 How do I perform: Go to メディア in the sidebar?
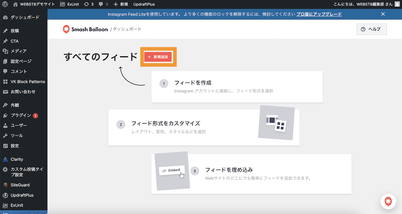point(18,51)
